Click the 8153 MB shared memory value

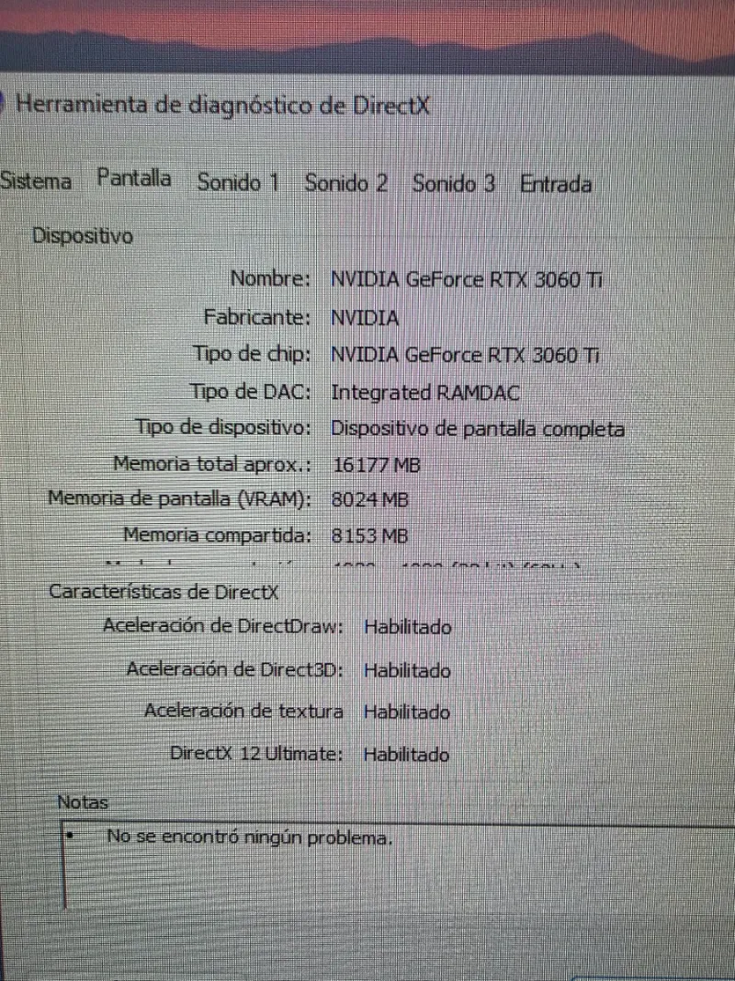click(370, 536)
